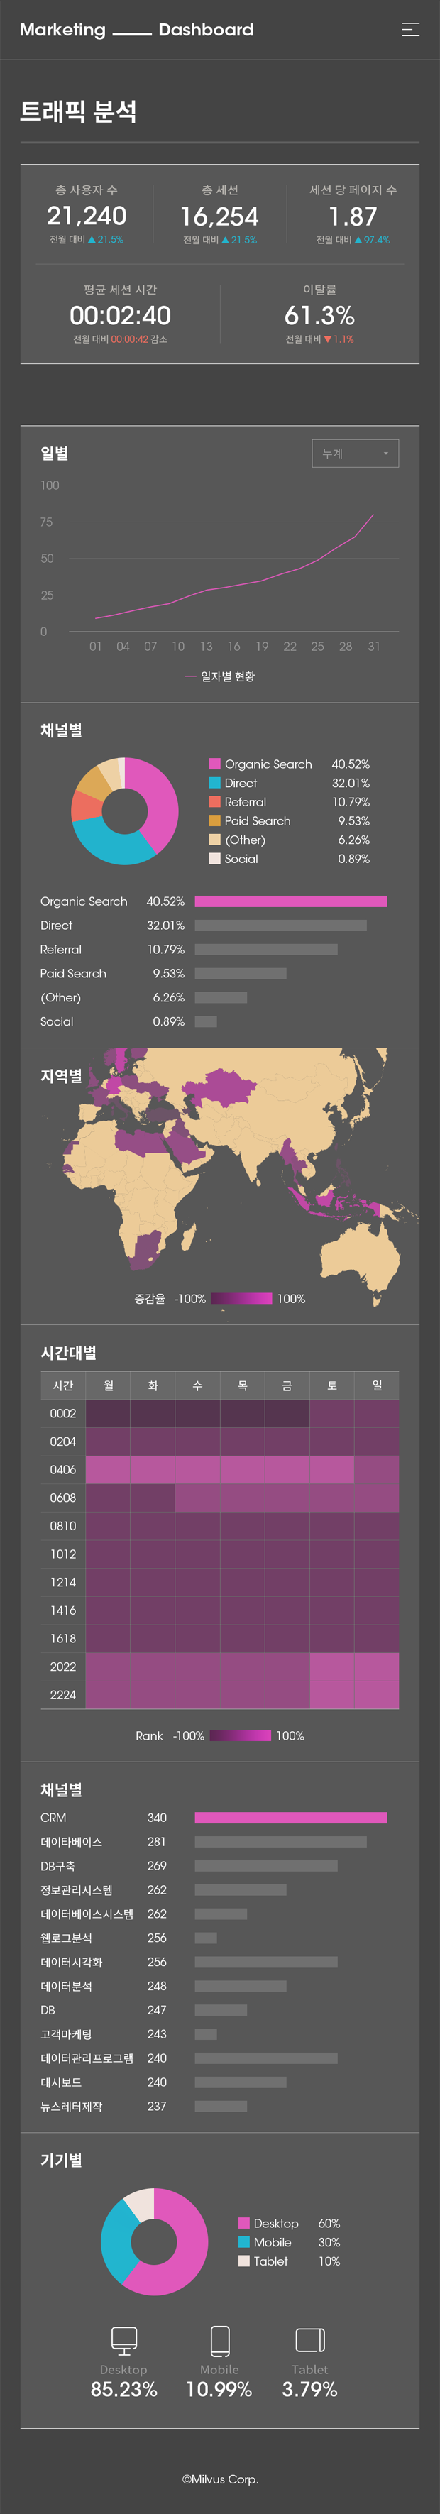Open the 누계 dropdown in 일별 panel
This screenshot has width=440, height=2514.
pos(355,454)
